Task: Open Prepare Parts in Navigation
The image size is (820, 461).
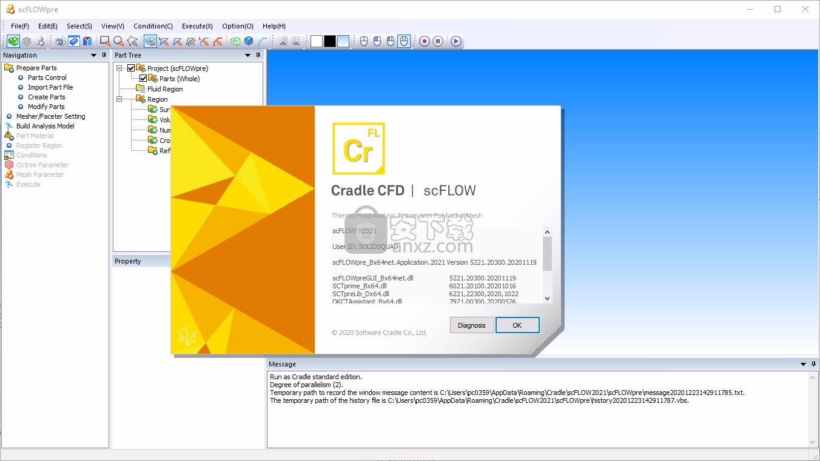Action: 36,68
